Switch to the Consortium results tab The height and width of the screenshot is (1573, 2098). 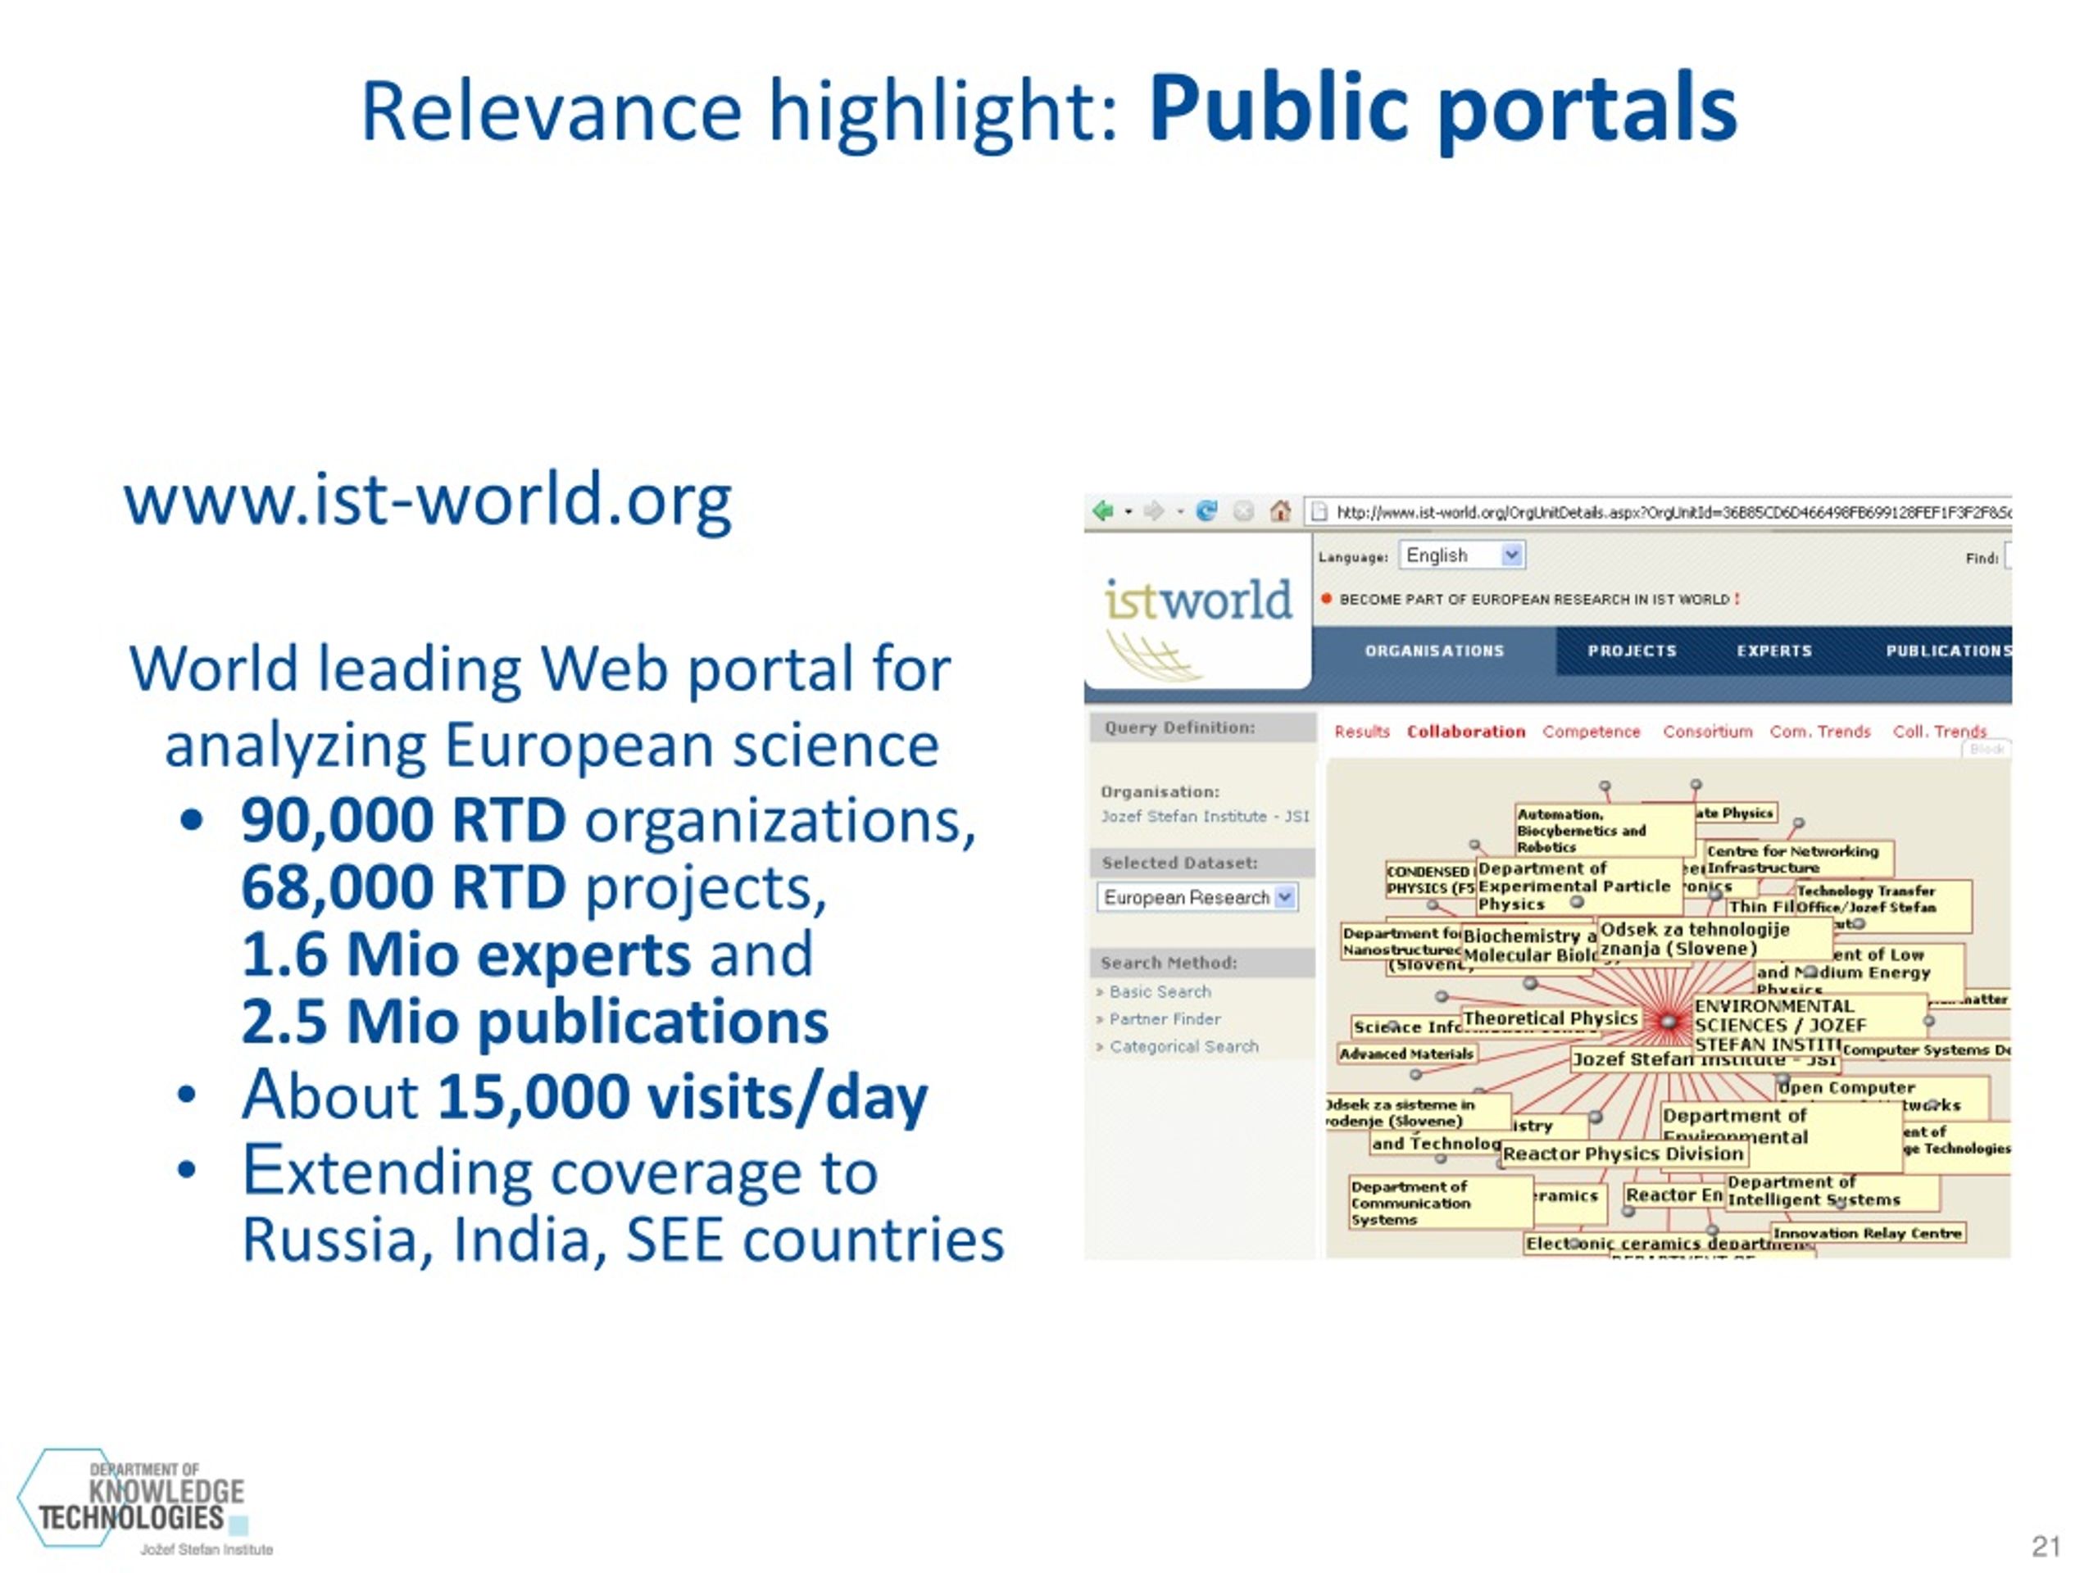pyautogui.click(x=1707, y=731)
